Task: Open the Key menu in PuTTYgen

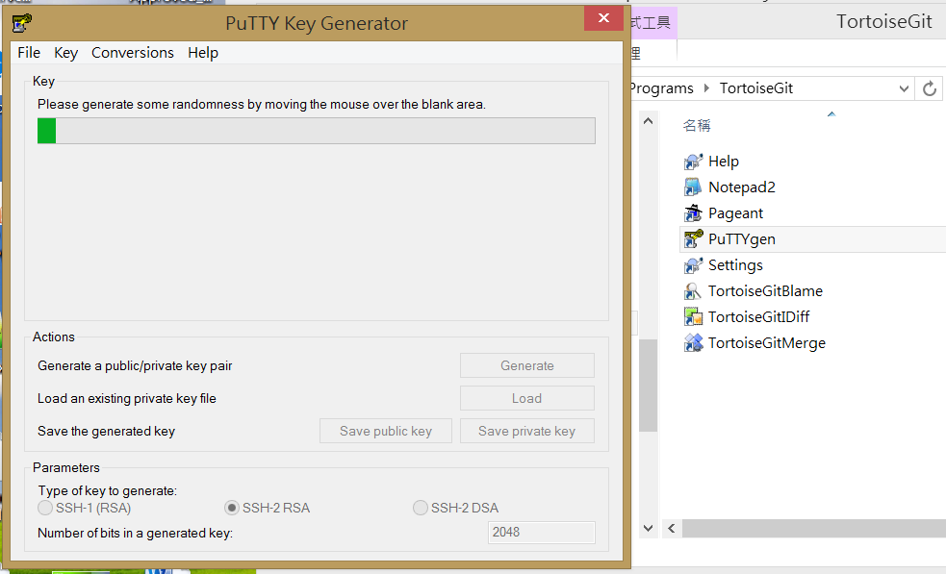Action: click(65, 53)
